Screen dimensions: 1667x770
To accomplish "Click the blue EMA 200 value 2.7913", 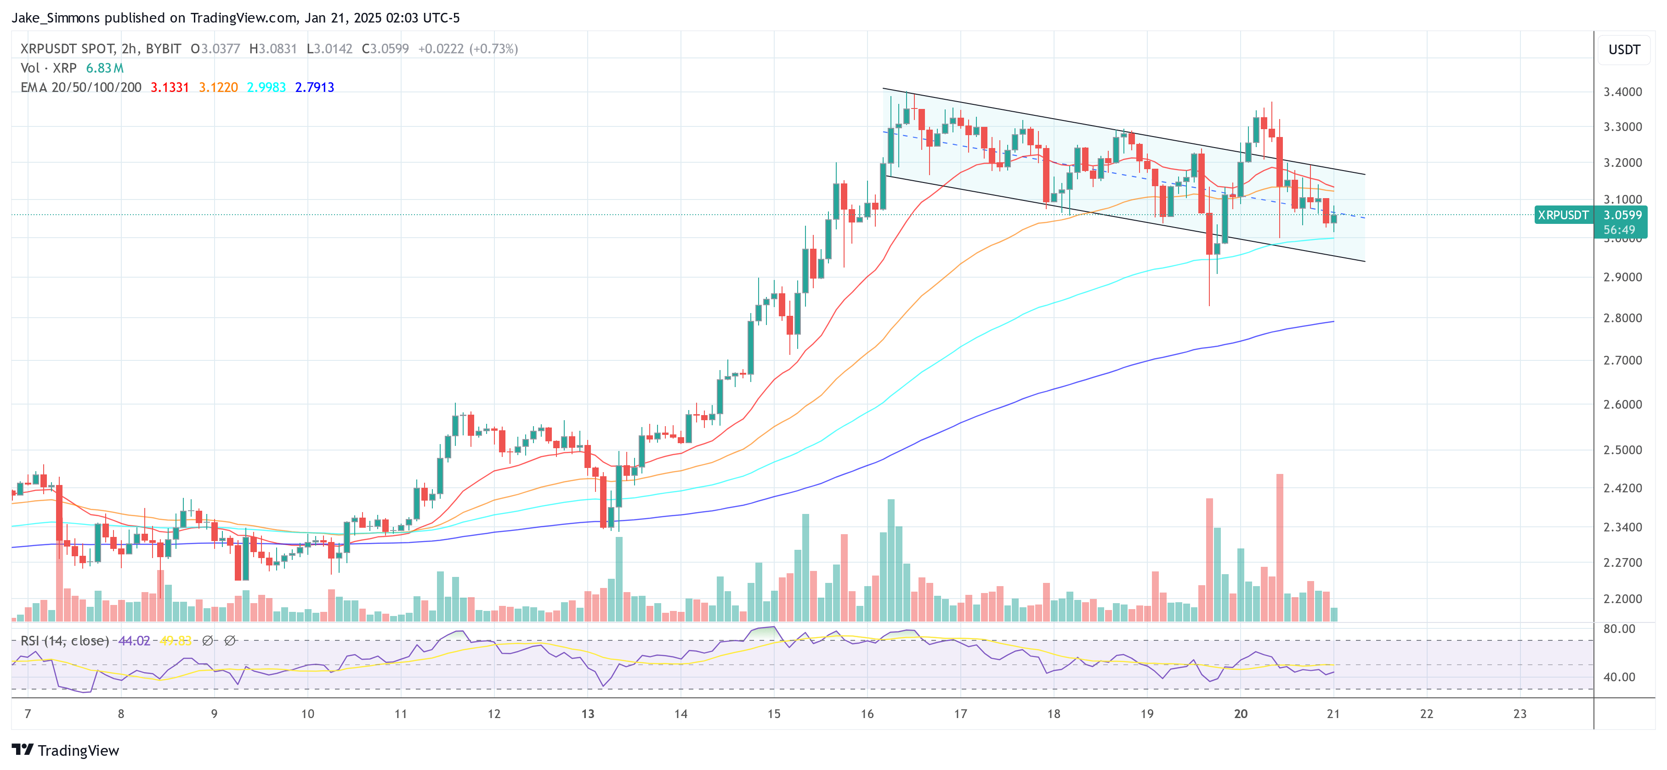I will click(314, 87).
